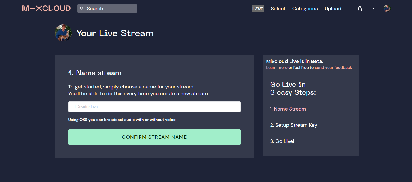Click the large profile picture beside the title
Viewport: 412px width, 182px height.
[x=63, y=33]
